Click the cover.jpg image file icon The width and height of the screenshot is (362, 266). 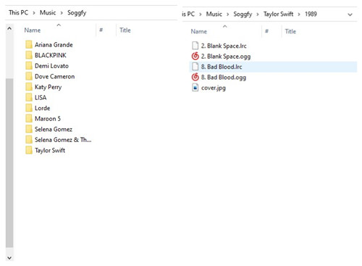coord(195,88)
